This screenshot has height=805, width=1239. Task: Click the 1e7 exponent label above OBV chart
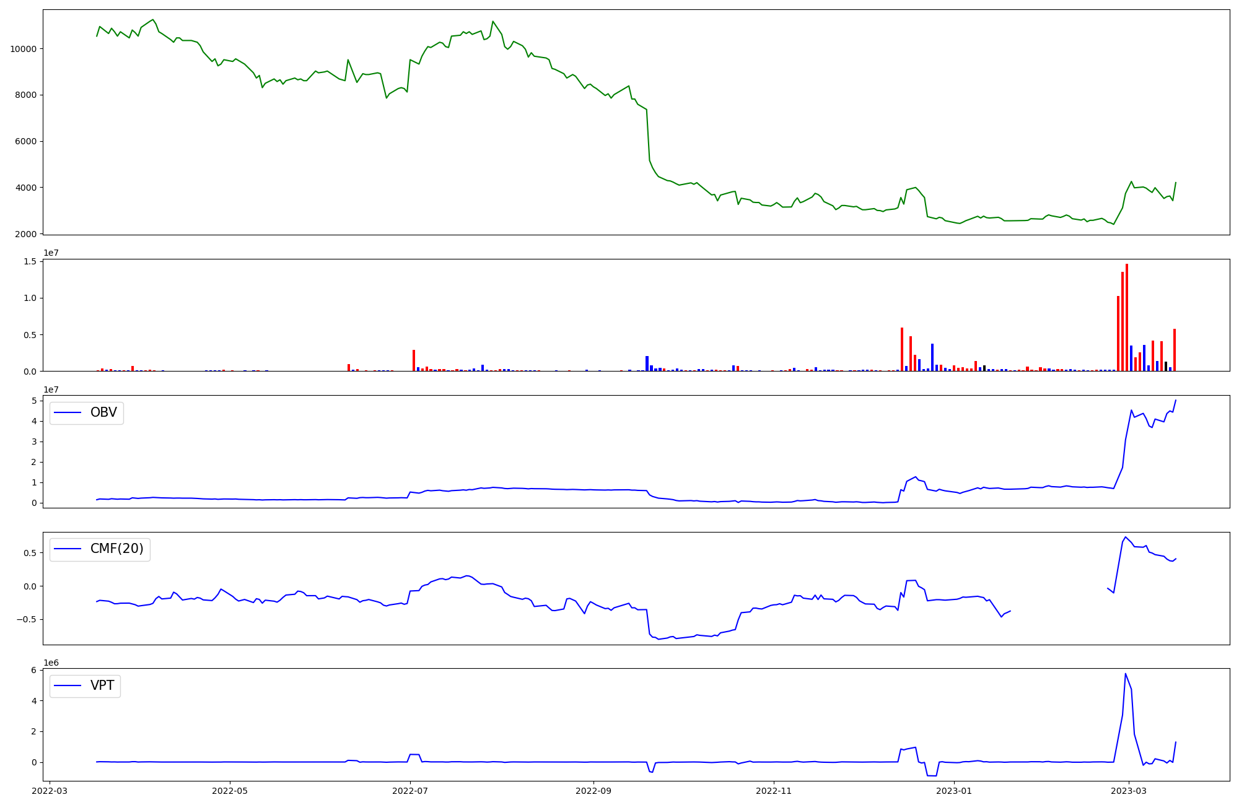click(x=52, y=389)
